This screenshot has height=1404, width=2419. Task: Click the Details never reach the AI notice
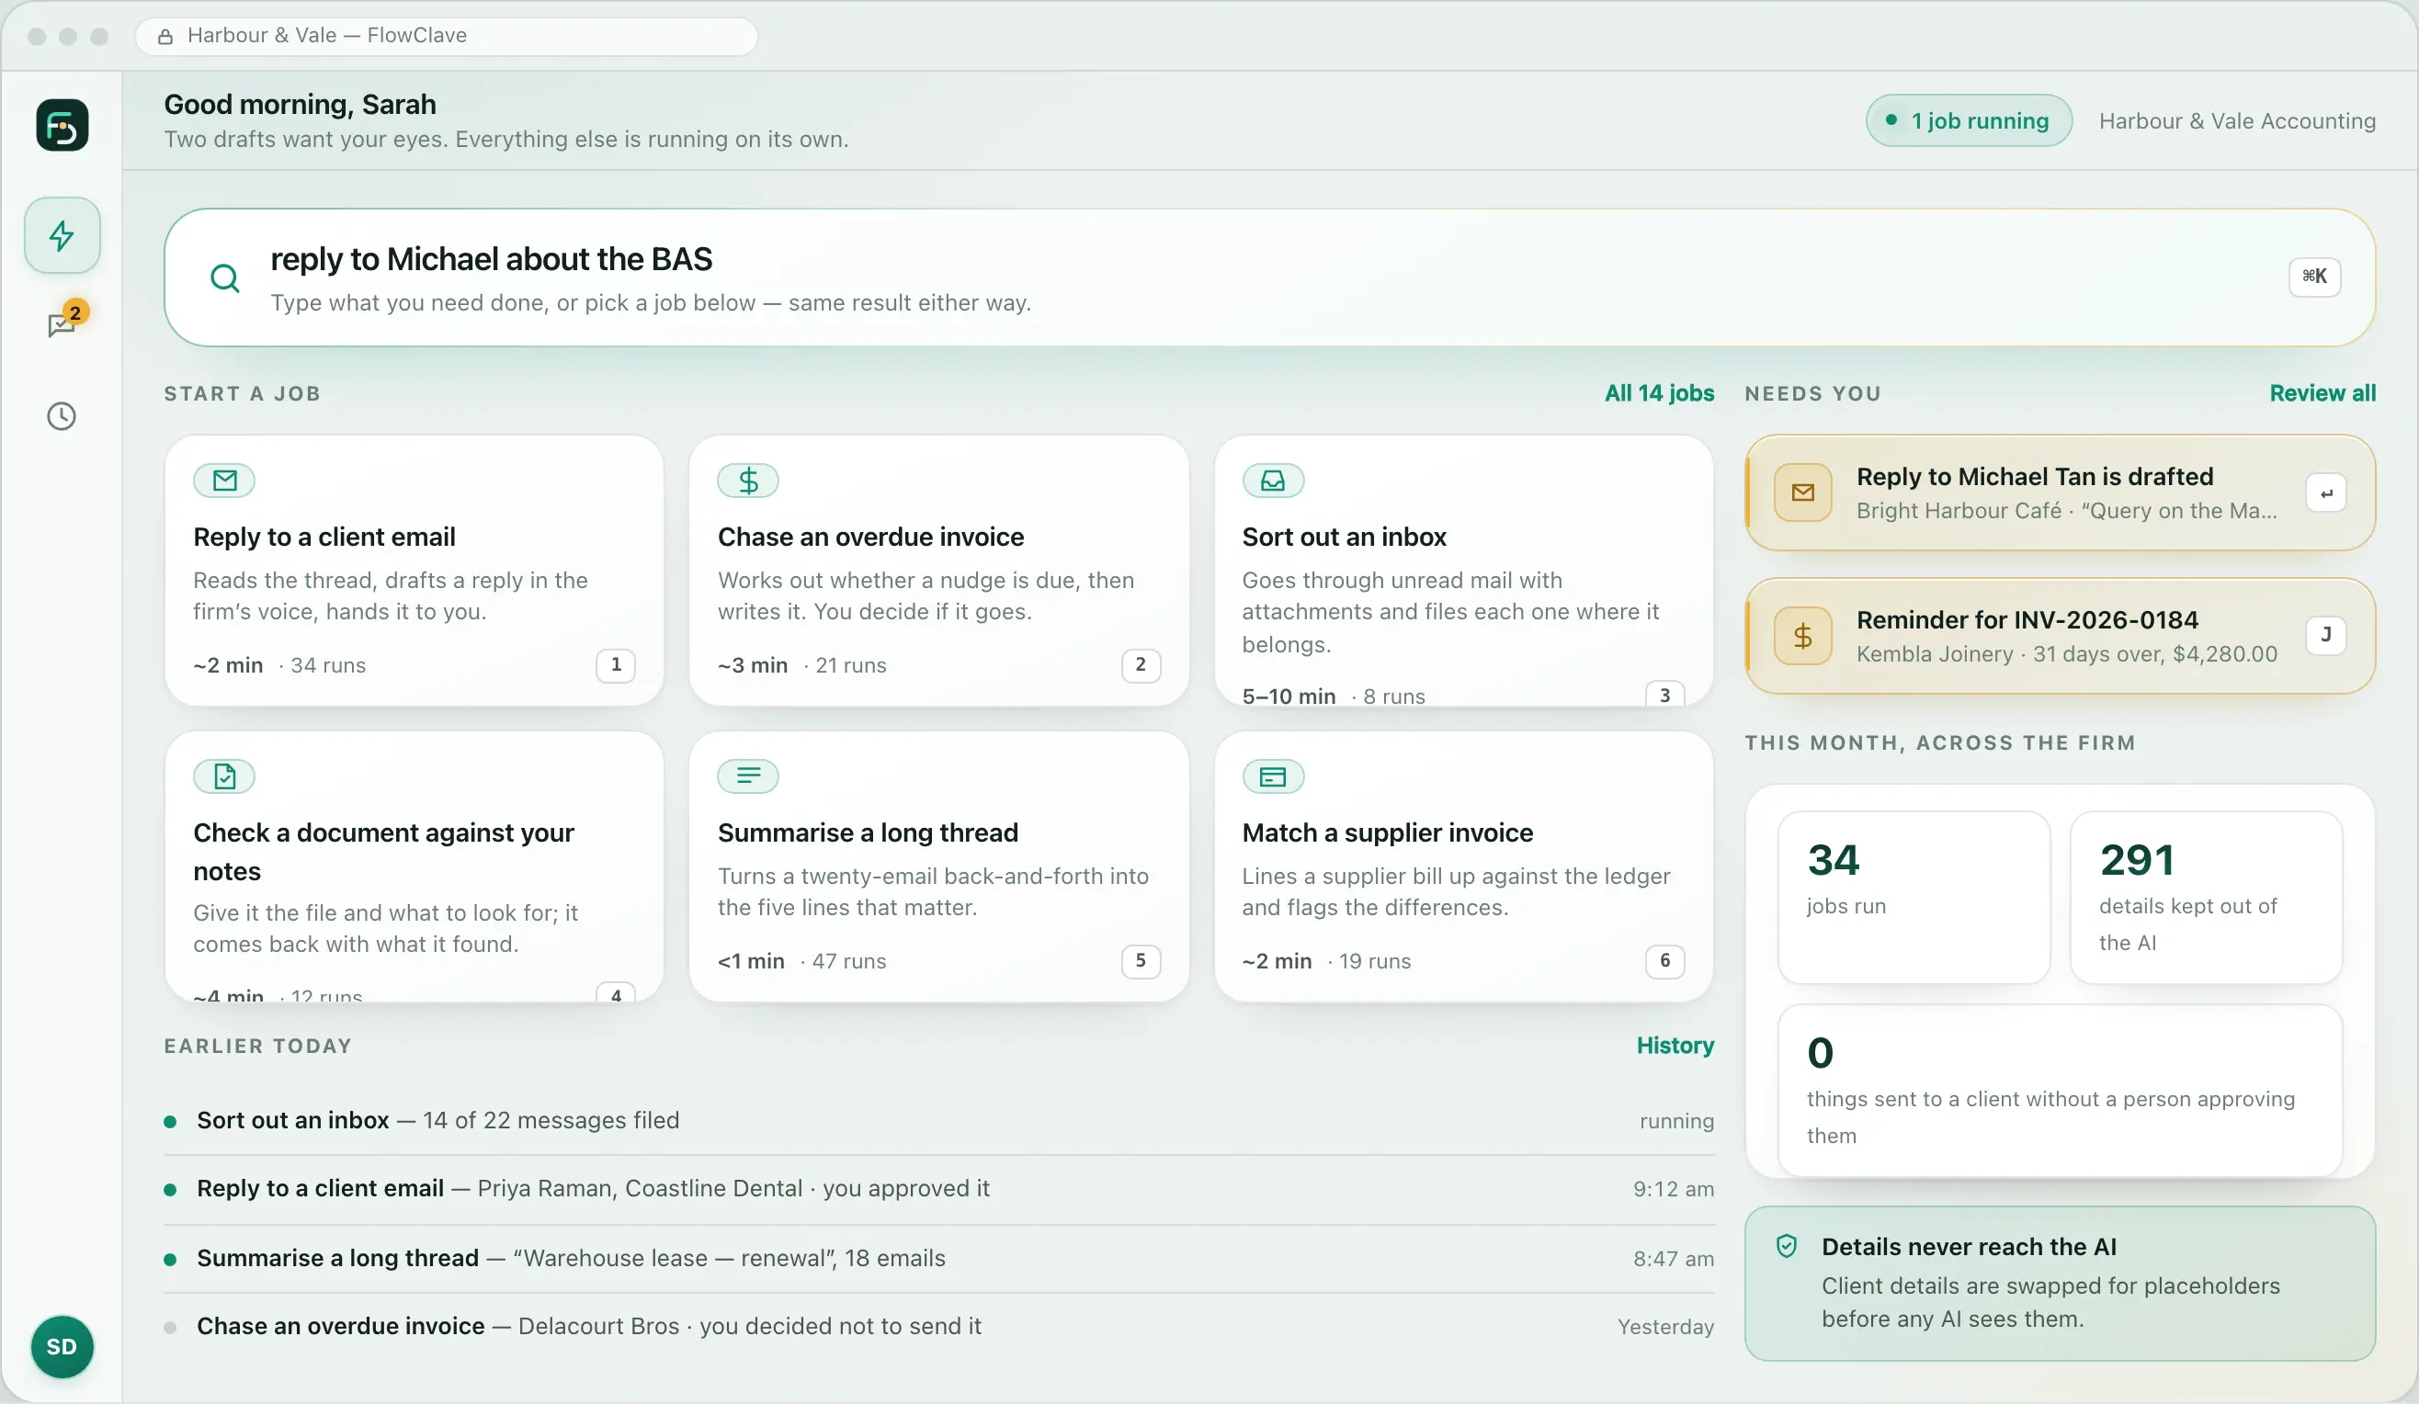click(x=2060, y=1283)
